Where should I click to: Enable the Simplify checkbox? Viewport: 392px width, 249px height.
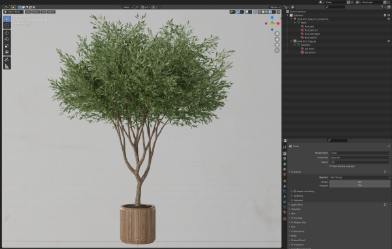pos(292,218)
